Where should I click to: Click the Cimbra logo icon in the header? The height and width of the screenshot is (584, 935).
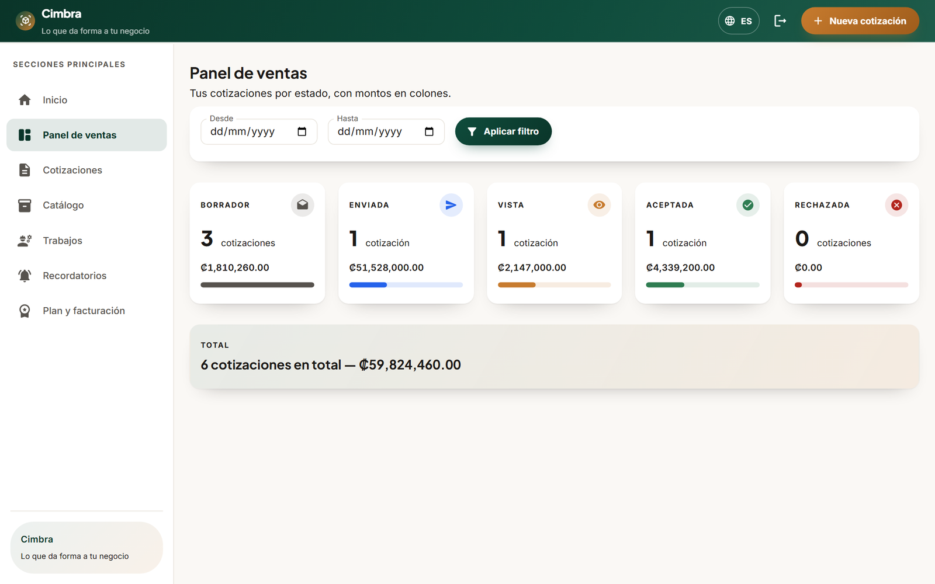(25, 21)
